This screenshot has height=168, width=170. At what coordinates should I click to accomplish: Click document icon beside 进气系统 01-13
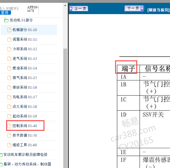pos(9,59)
